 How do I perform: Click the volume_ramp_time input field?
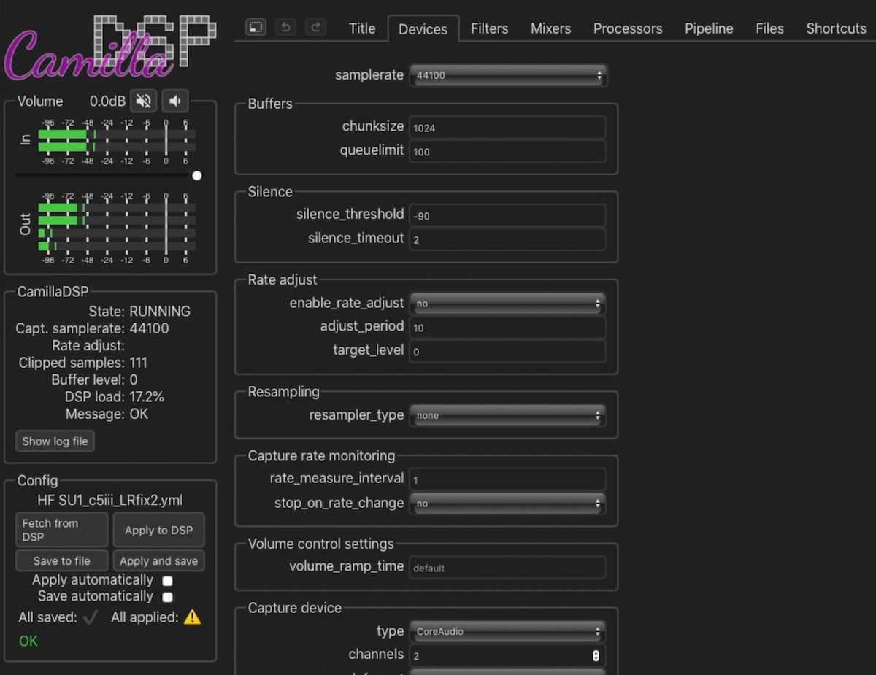[507, 568]
